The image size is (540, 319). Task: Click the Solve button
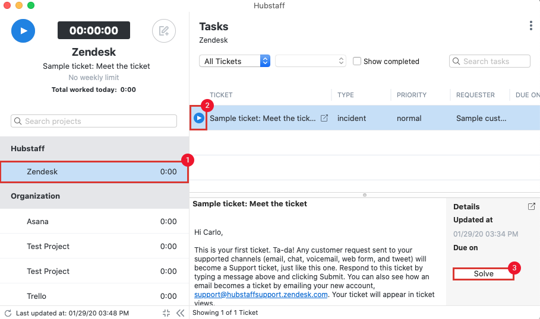click(483, 273)
